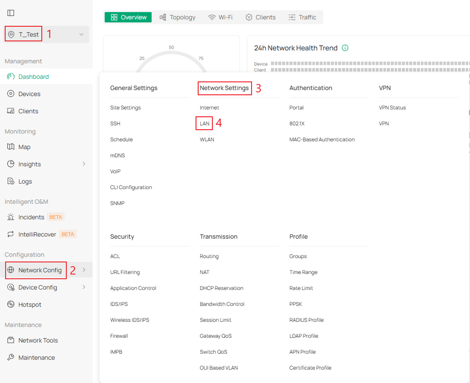Select the Overview tab
Screen dimensions: 470x383
tap(128, 17)
